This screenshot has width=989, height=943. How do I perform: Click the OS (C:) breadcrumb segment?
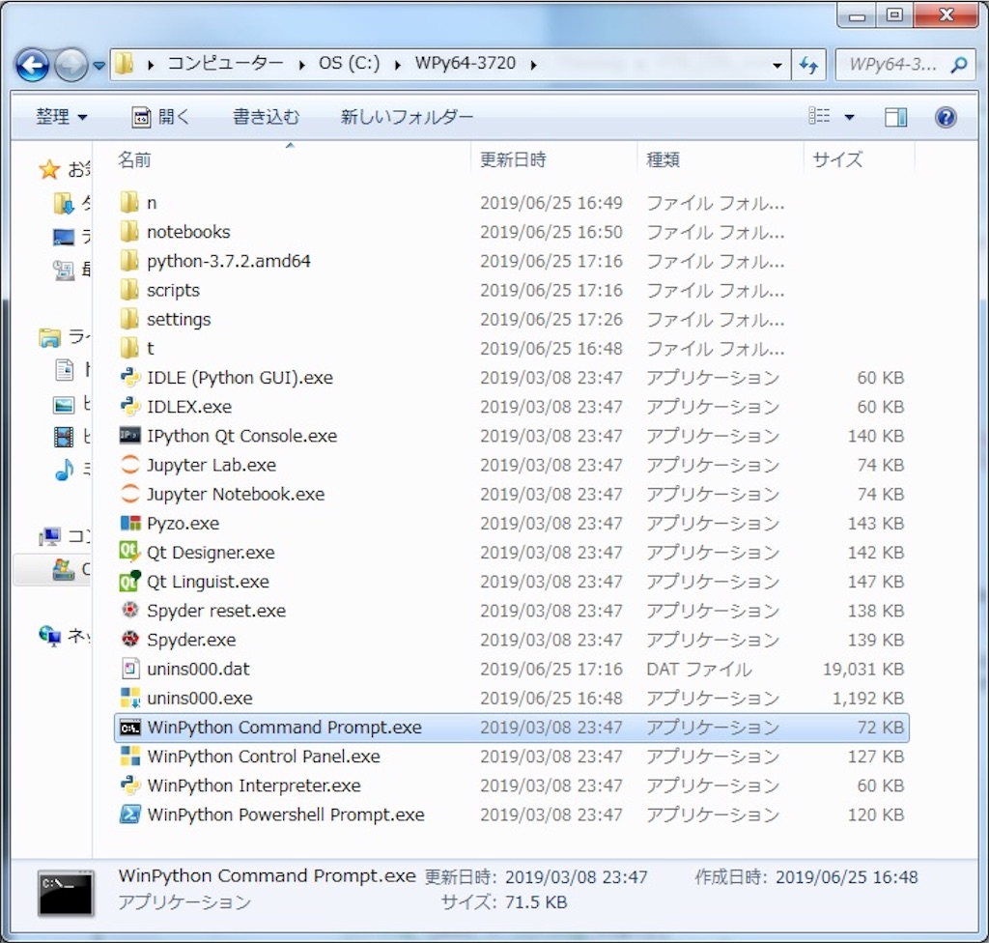(x=349, y=64)
